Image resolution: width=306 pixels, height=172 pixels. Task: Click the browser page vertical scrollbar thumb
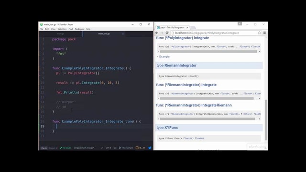tap(266, 120)
